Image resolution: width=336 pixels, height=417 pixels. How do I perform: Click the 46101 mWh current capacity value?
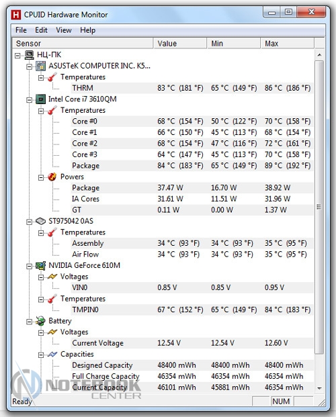177,387
